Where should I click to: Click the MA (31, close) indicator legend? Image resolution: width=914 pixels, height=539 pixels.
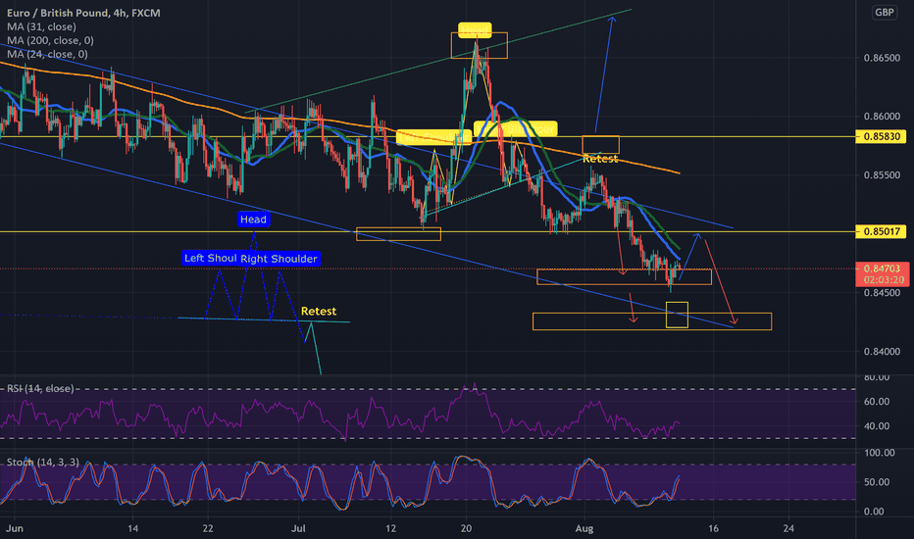point(41,26)
